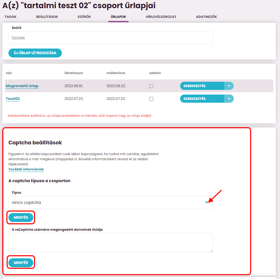
Task: Click into the Szűrés filter field
Action: pyautogui.click(x=110, y=38)
